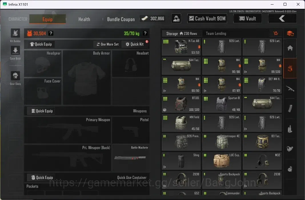305x200 pixels.
Task: Click the help icon beside 30,504 value
Action: 51,33
